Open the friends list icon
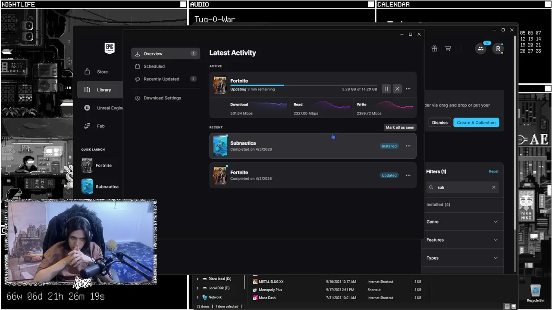The width and height of the screenshot is (552, 310). click(480, 49)
